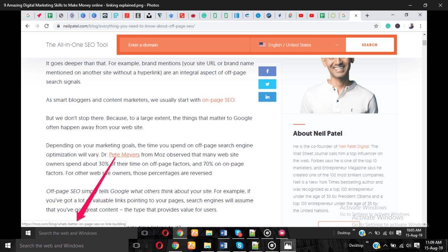448x252 pixels.
Task: Click the Facebook share icon
Action: [267, 71]
